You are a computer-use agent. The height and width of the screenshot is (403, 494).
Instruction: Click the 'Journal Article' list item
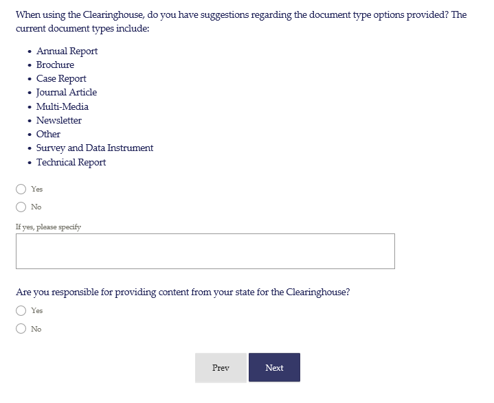click(67, 92)
